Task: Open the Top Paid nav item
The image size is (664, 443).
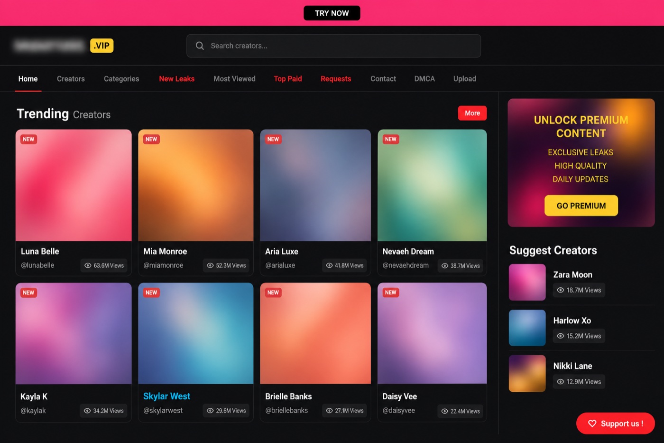Action: click(288, 79)
